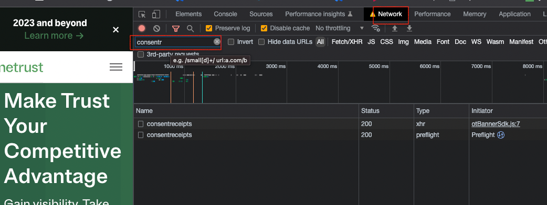The width and height of the screenshot is (547, 205).
Task: Enable the Invert filter checkbox
Action: pos(231,42)
